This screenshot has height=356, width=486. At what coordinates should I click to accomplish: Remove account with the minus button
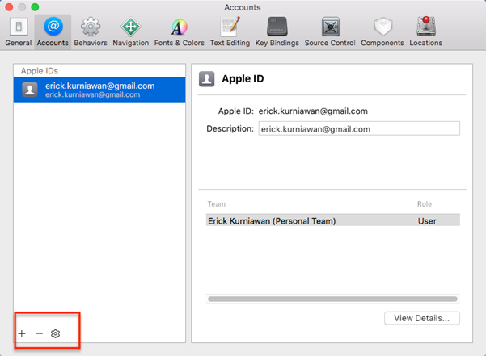(39, 333)
